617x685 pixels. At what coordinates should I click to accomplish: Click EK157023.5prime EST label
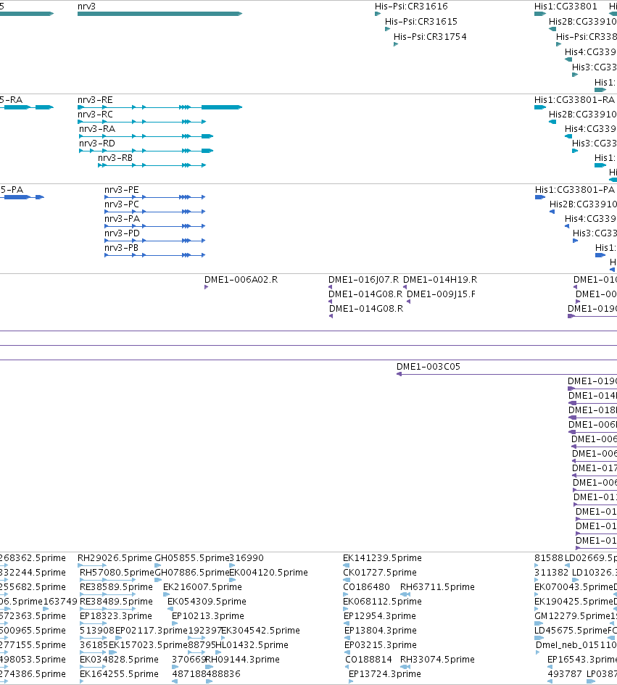point(148,645)
